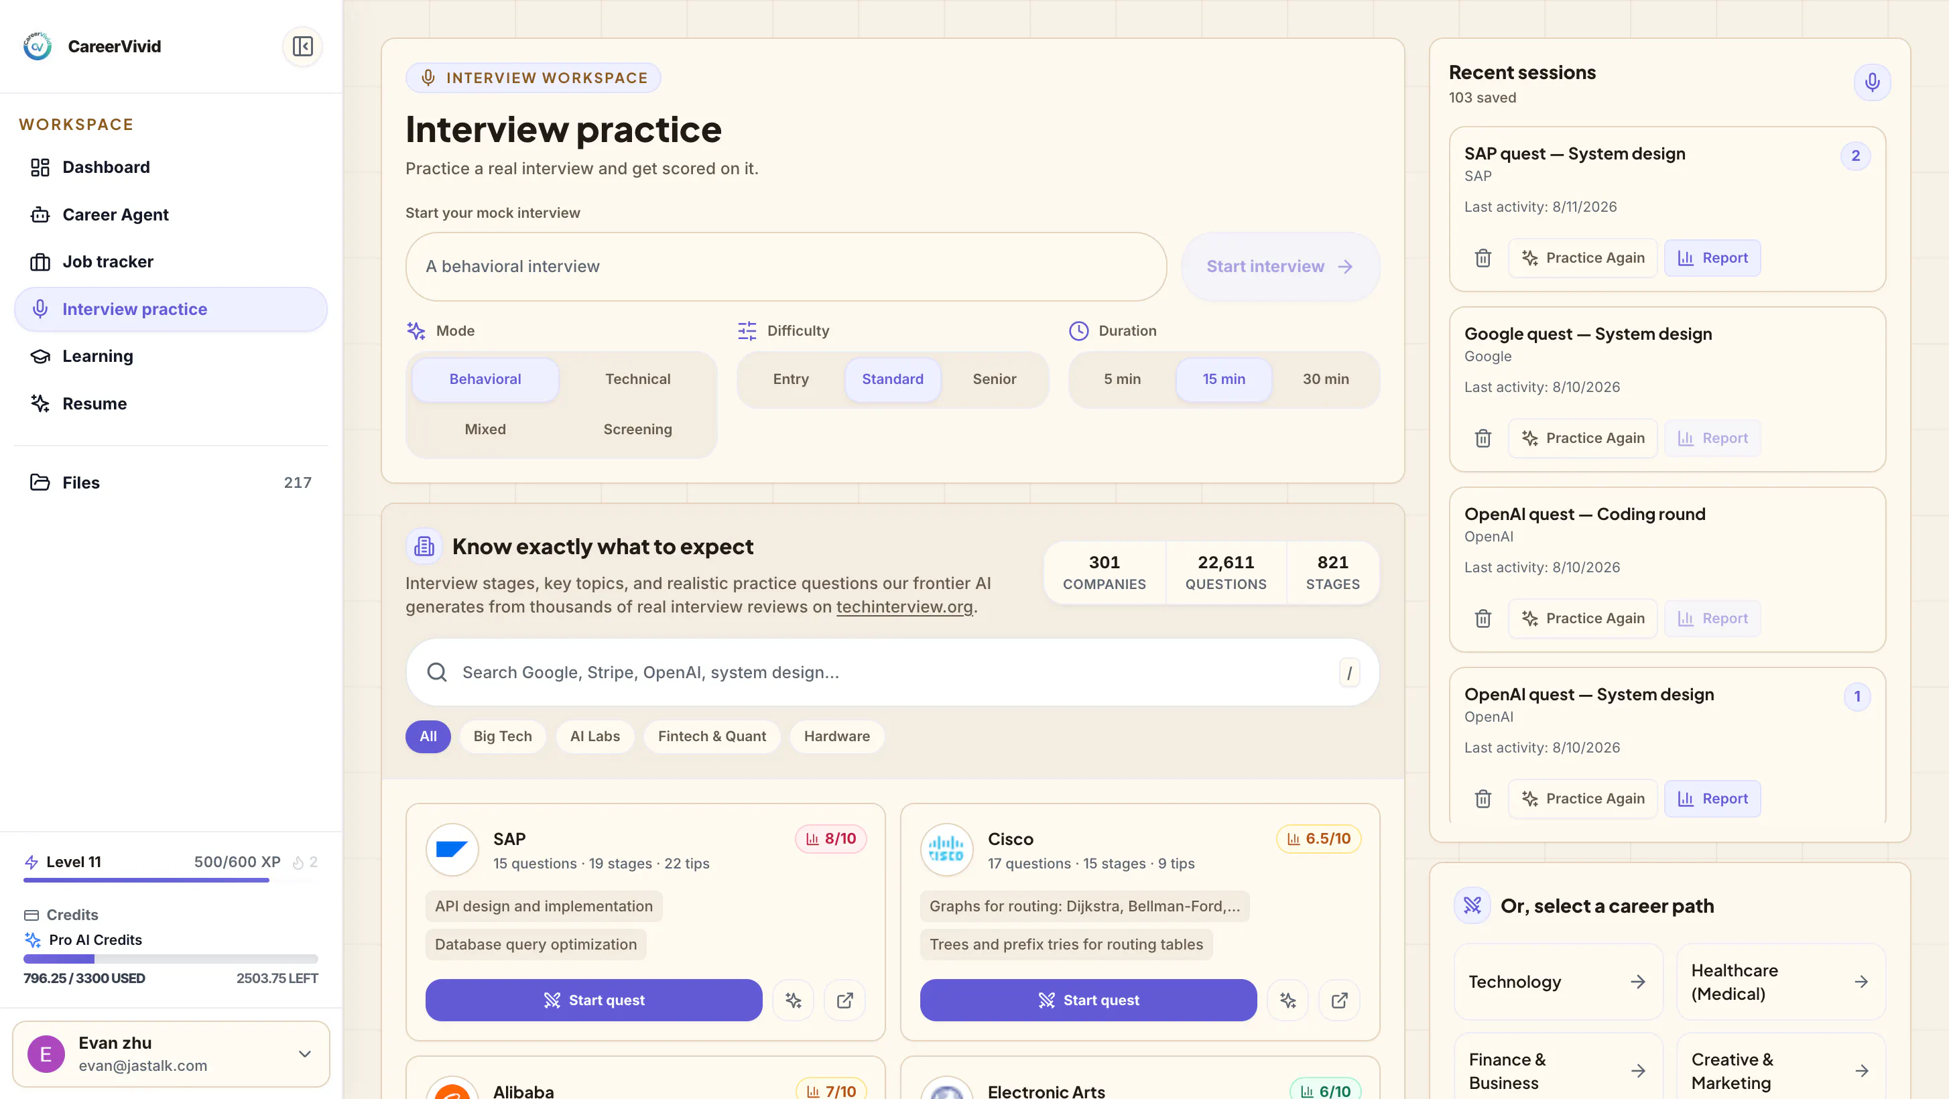Screen dimensions: 1949x1099
Task: Click the SAP company logo
Action: (x=452, y=850)
